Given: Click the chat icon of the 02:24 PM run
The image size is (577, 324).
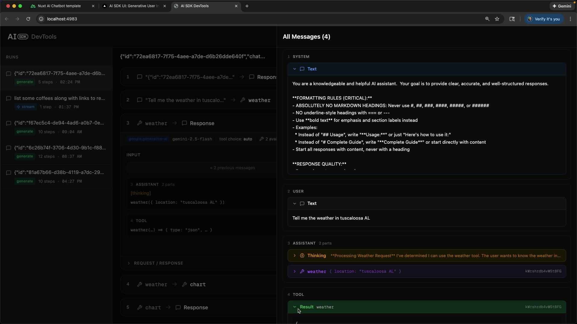Looking at the screenshot, I should click(9, 73).
